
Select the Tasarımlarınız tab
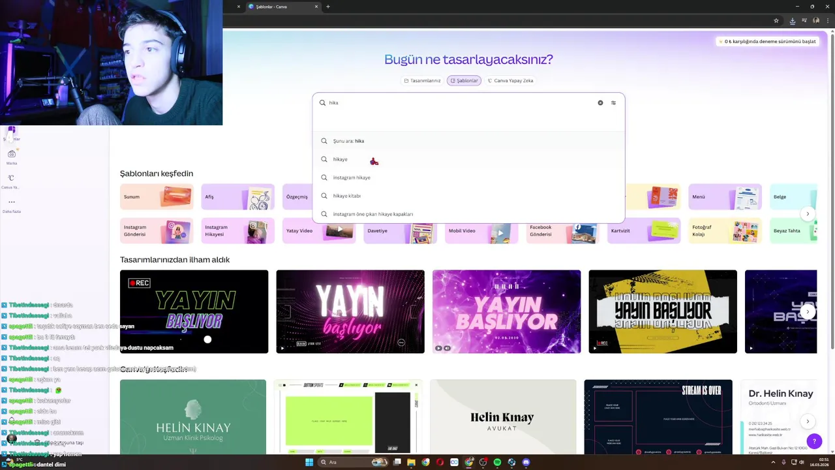[x=422, y=80]
